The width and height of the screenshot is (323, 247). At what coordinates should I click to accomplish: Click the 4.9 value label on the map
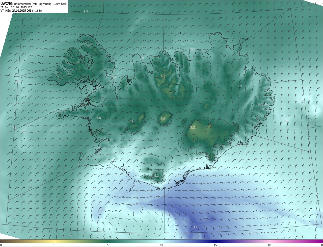click(240, 86)
